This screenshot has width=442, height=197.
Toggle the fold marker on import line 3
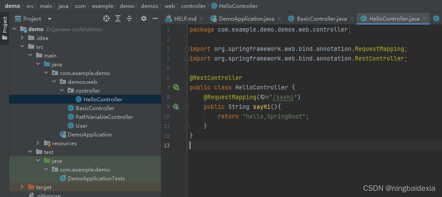(x=186, y=49)
